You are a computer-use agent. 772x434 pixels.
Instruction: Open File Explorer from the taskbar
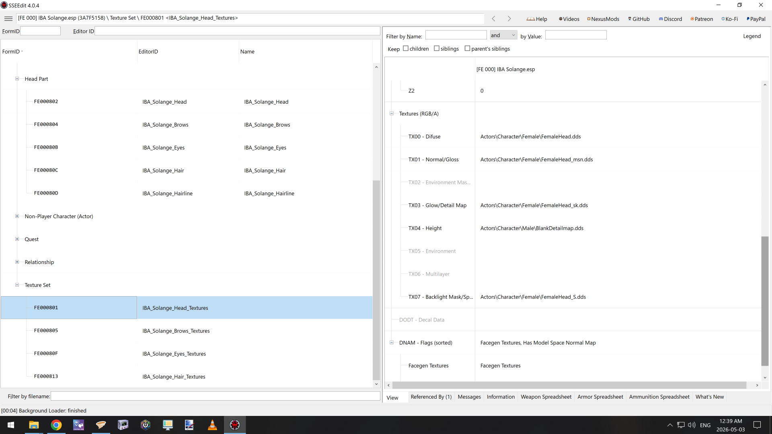(34, 425)
